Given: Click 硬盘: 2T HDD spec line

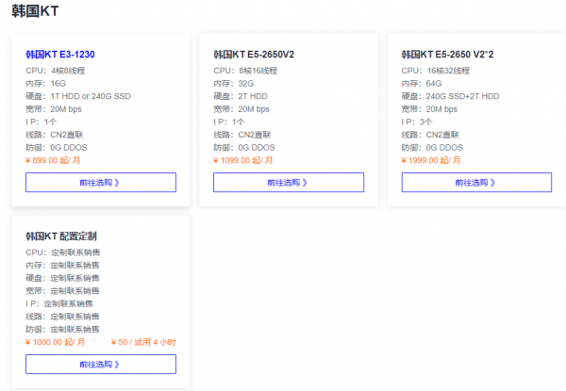Looking at the screenshot, I should click(x=241, y=96).
